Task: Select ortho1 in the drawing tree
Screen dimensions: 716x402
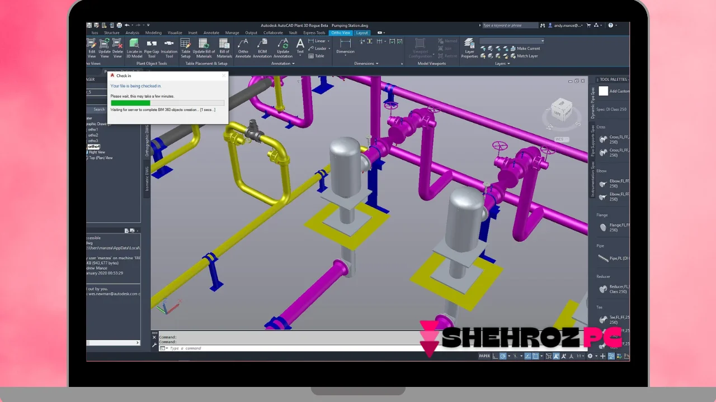Action: 93,130
